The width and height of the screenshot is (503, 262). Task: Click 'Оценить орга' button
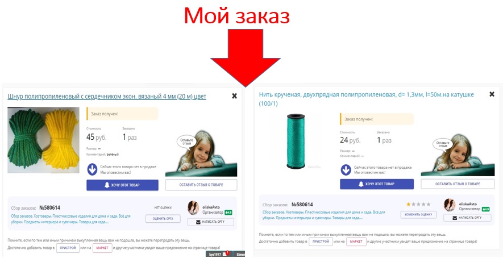(x=163, y=219)
